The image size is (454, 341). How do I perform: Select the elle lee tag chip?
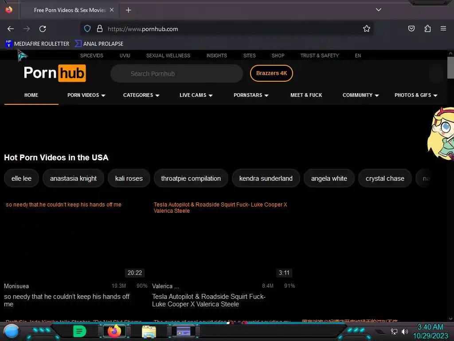point(21,178)
